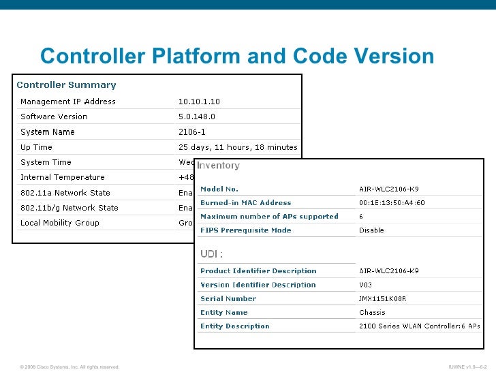Select 2100 Series WLAN Controller:6 APs value
This screenshot has height=372, width=496.
click(x=420, y=326)
